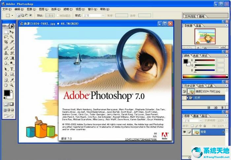
Task: Open the 样式 style dropdown
Action: point(94,16)
